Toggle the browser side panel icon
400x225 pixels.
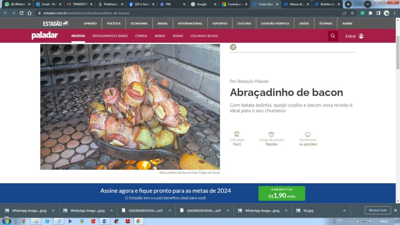tap(378, 13)
